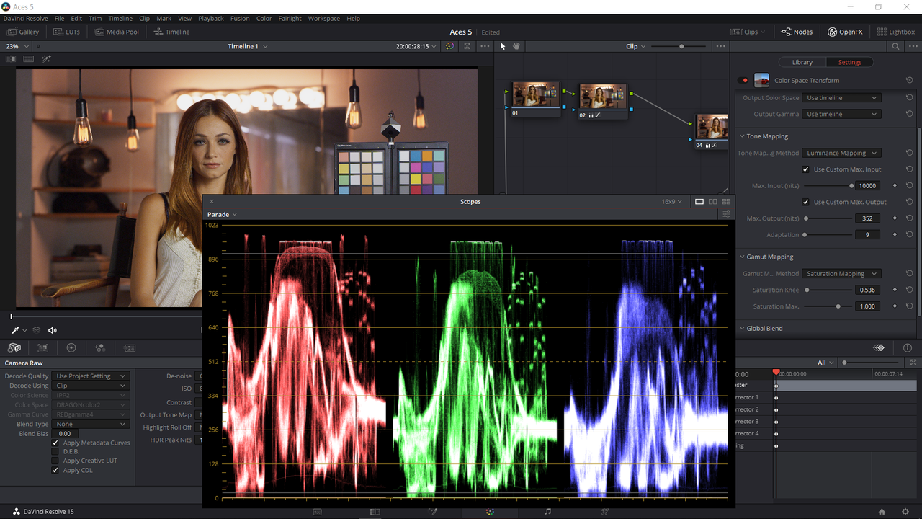The image size is (922, 519).
Task: Go to Fairlight page music note icon
Action: (547, 512)
